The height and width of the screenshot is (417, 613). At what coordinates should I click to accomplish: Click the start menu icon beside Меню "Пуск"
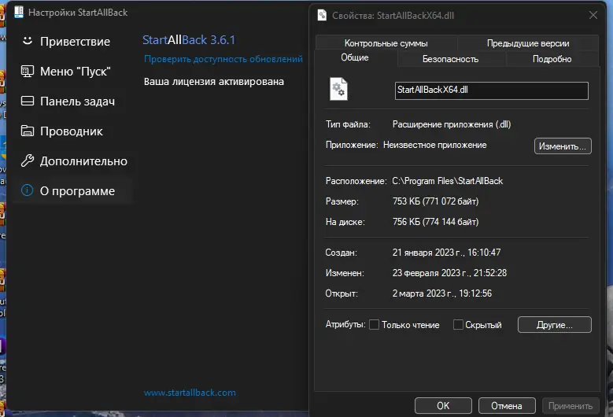point(27,71)
